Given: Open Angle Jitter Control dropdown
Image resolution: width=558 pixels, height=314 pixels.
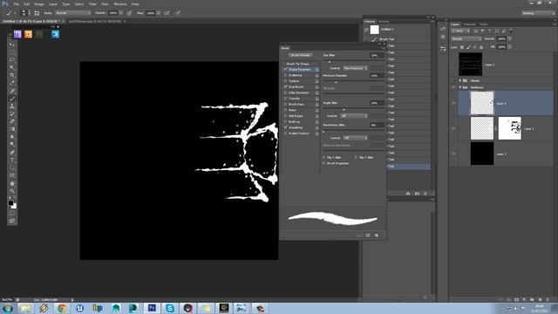Looking at the screenshot, I should 354,116.
